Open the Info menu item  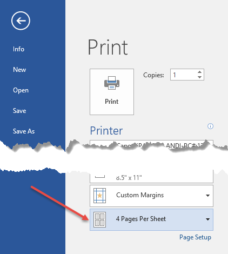(18, 49)
